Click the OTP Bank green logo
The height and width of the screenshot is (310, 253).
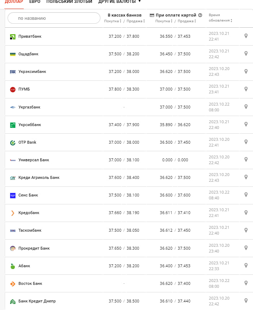pyautogui.click(x=13, y=142)
